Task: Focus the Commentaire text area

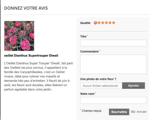Action: 113,64
